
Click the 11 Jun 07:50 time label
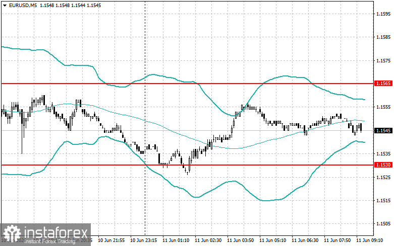tap(337, 240)
